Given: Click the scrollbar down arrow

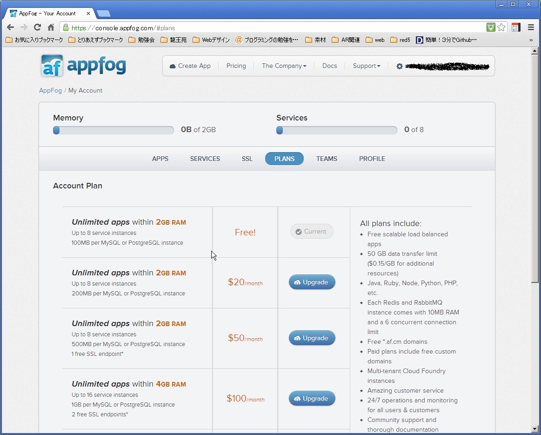Looking at the screenshot, I should coord(534,429).
